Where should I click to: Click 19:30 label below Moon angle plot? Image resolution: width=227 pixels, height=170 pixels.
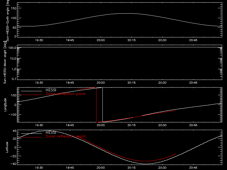39,83
